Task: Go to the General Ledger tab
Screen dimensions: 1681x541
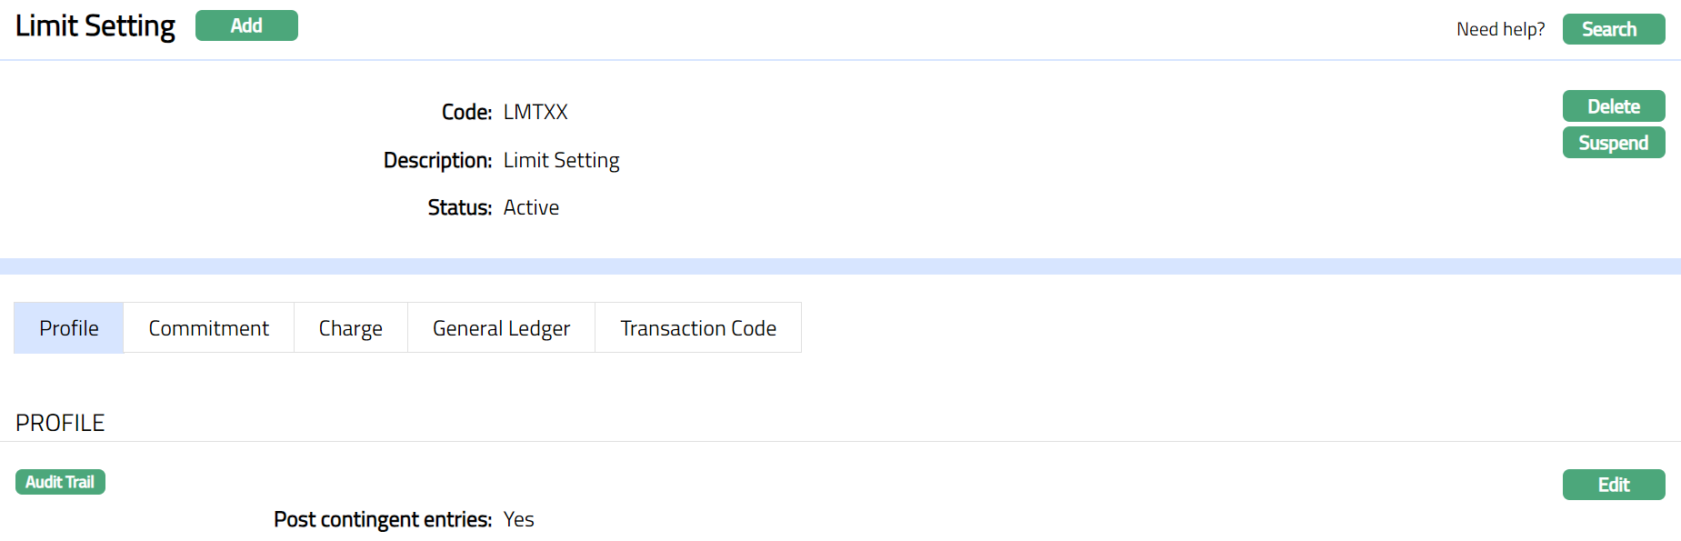Action: pos(501,328)
